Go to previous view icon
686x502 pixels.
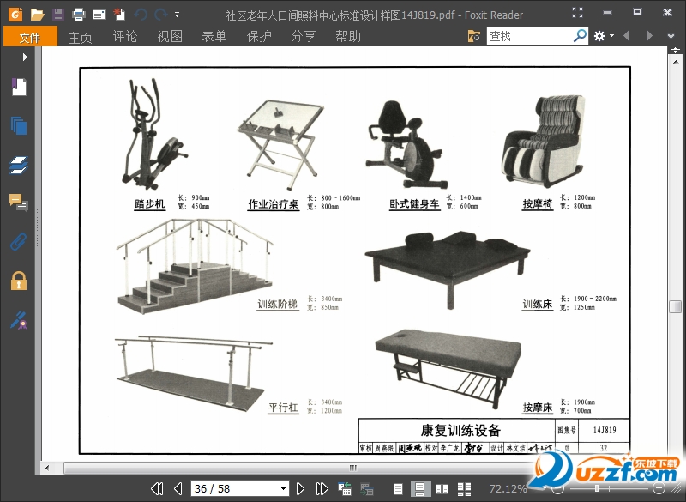coord(345,488)
